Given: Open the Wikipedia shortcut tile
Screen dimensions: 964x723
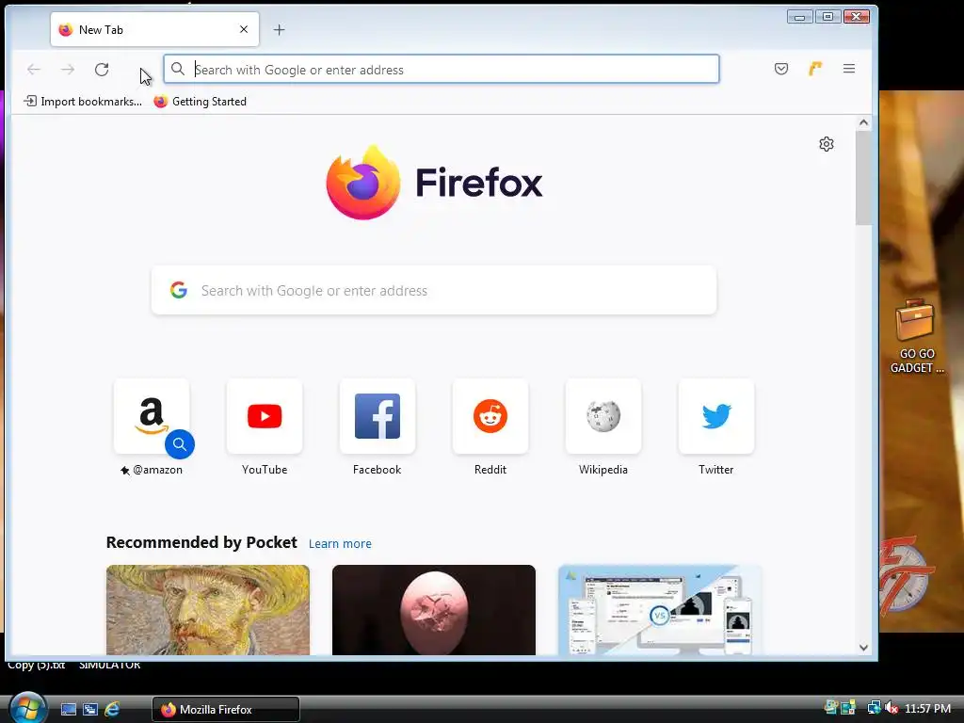Looking at the screenshot, I should [603, 416].
